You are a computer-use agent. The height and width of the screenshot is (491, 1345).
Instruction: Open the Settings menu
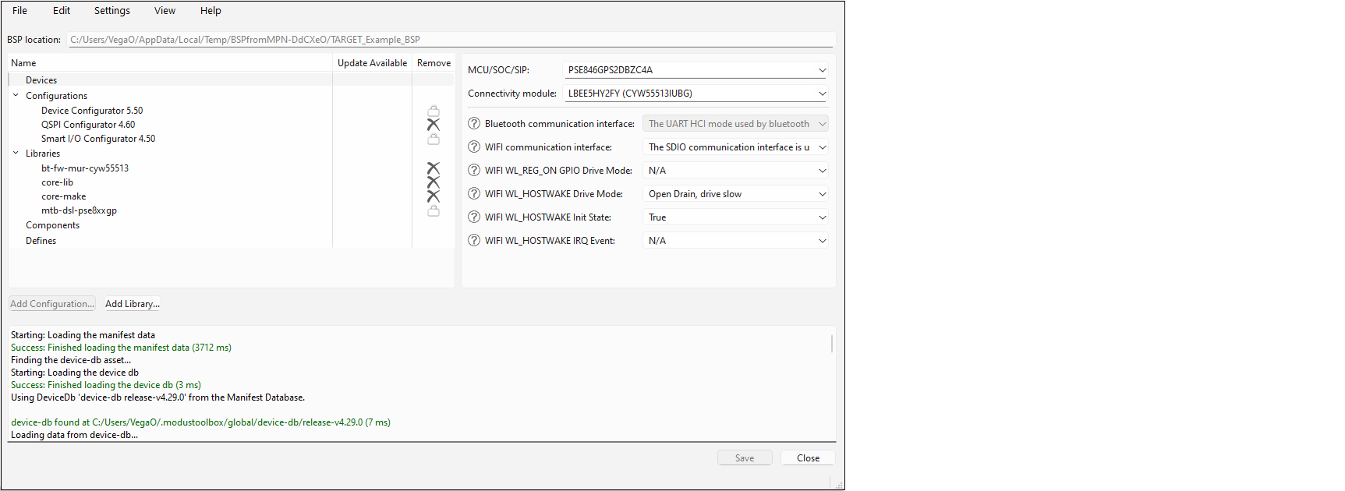(x=112, y=11)
